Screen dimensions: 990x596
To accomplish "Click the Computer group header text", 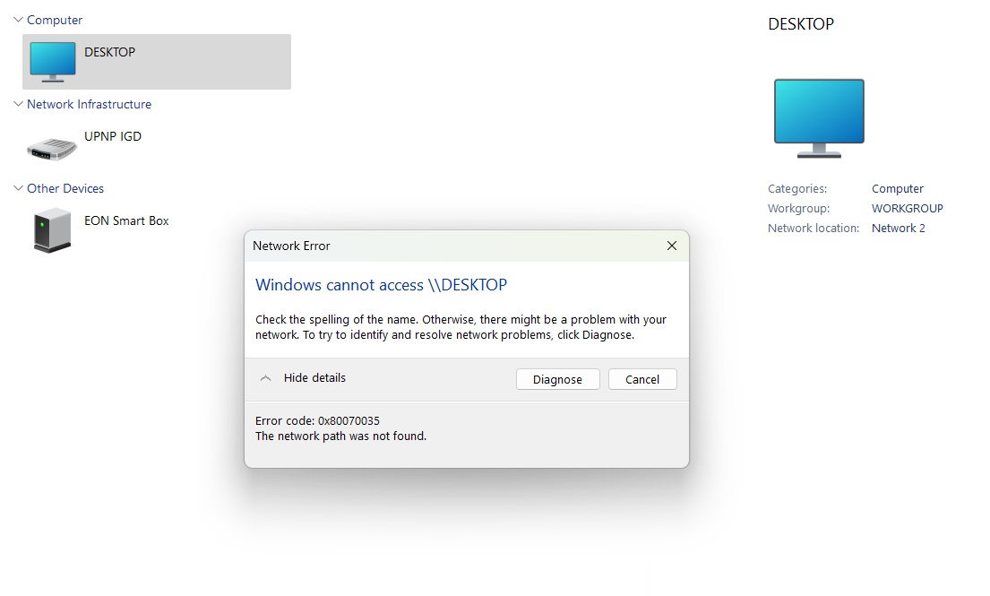I will 55,21.
